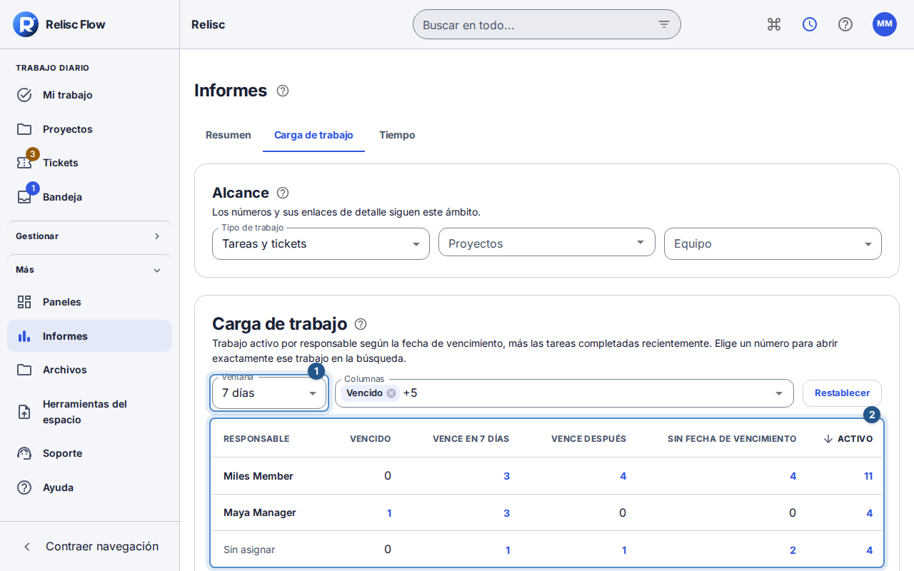This screenshot has height=571, width=914.
Task: Open Herramientas del espacio
Action: [89, 412]
